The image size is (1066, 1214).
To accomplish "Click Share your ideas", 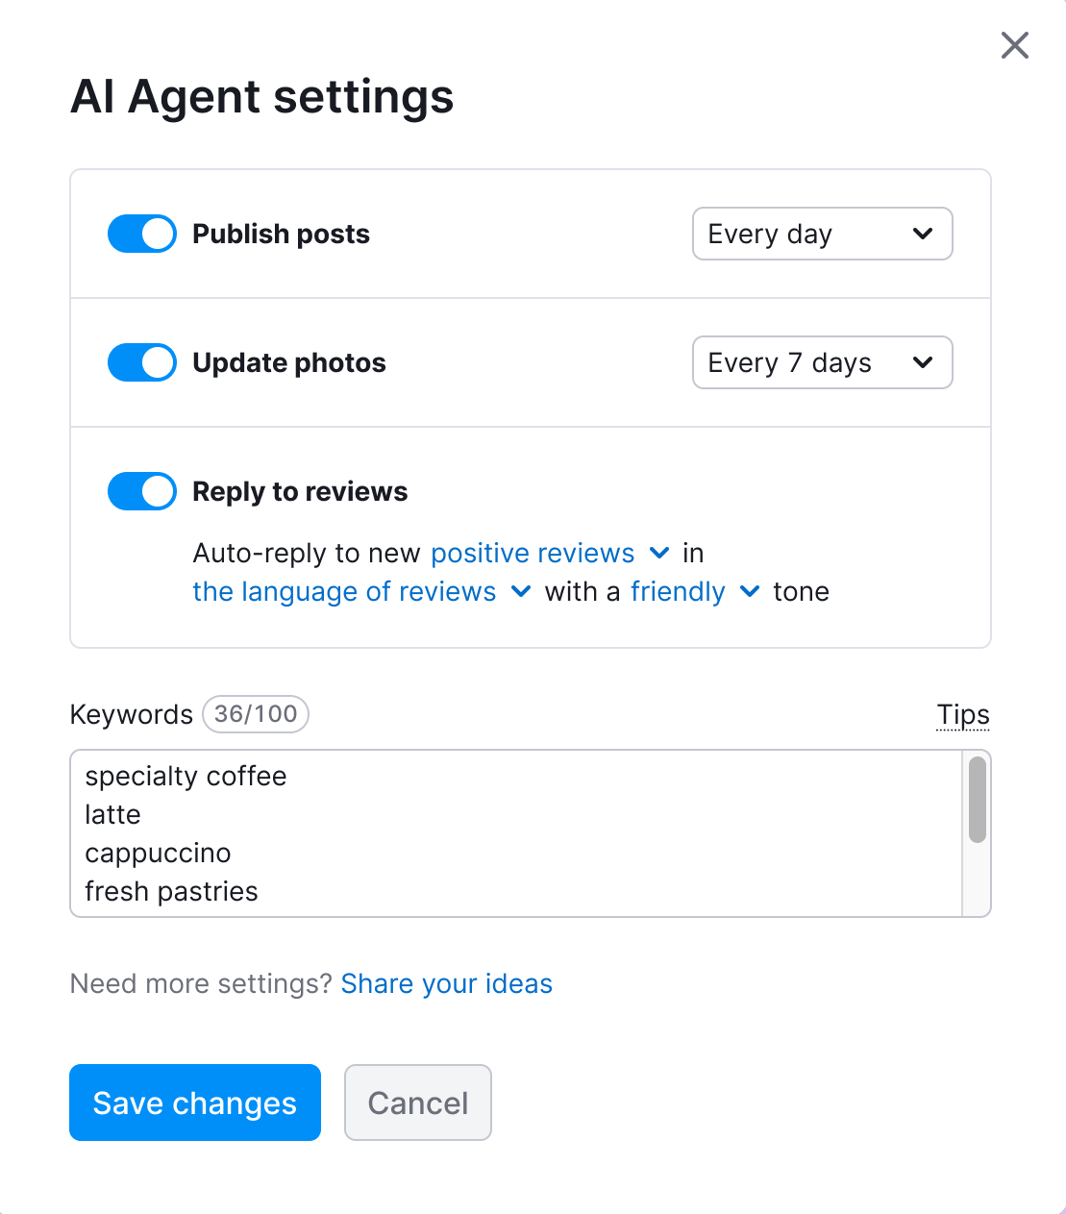I will 446,983.
